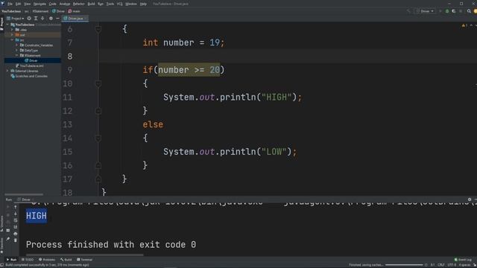Viewport: 477px width, 268px height.
Task: Hide the Project panel with minus icon
Action: pyautogui.click(x=57, y=19)
